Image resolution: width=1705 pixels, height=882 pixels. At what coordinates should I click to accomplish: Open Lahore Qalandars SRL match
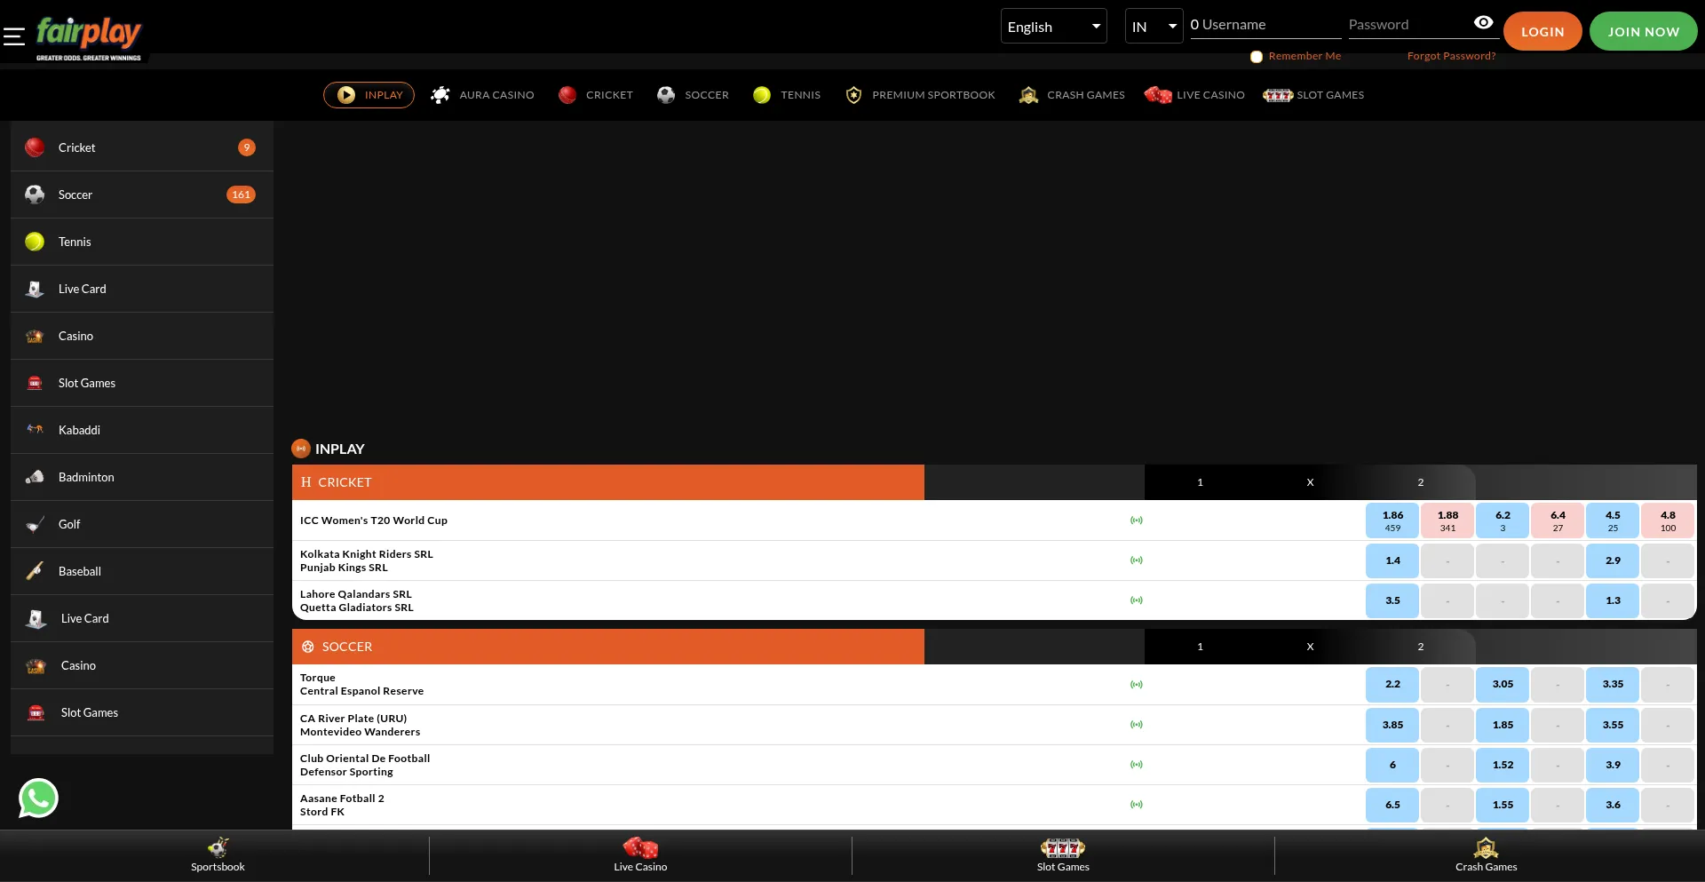(x=357, y=600)
